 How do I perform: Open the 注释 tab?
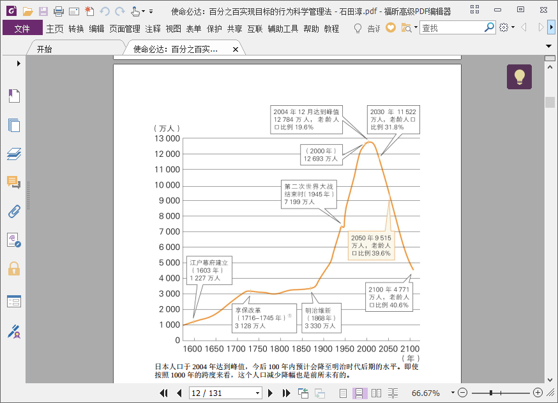click(x=153, y=29)
